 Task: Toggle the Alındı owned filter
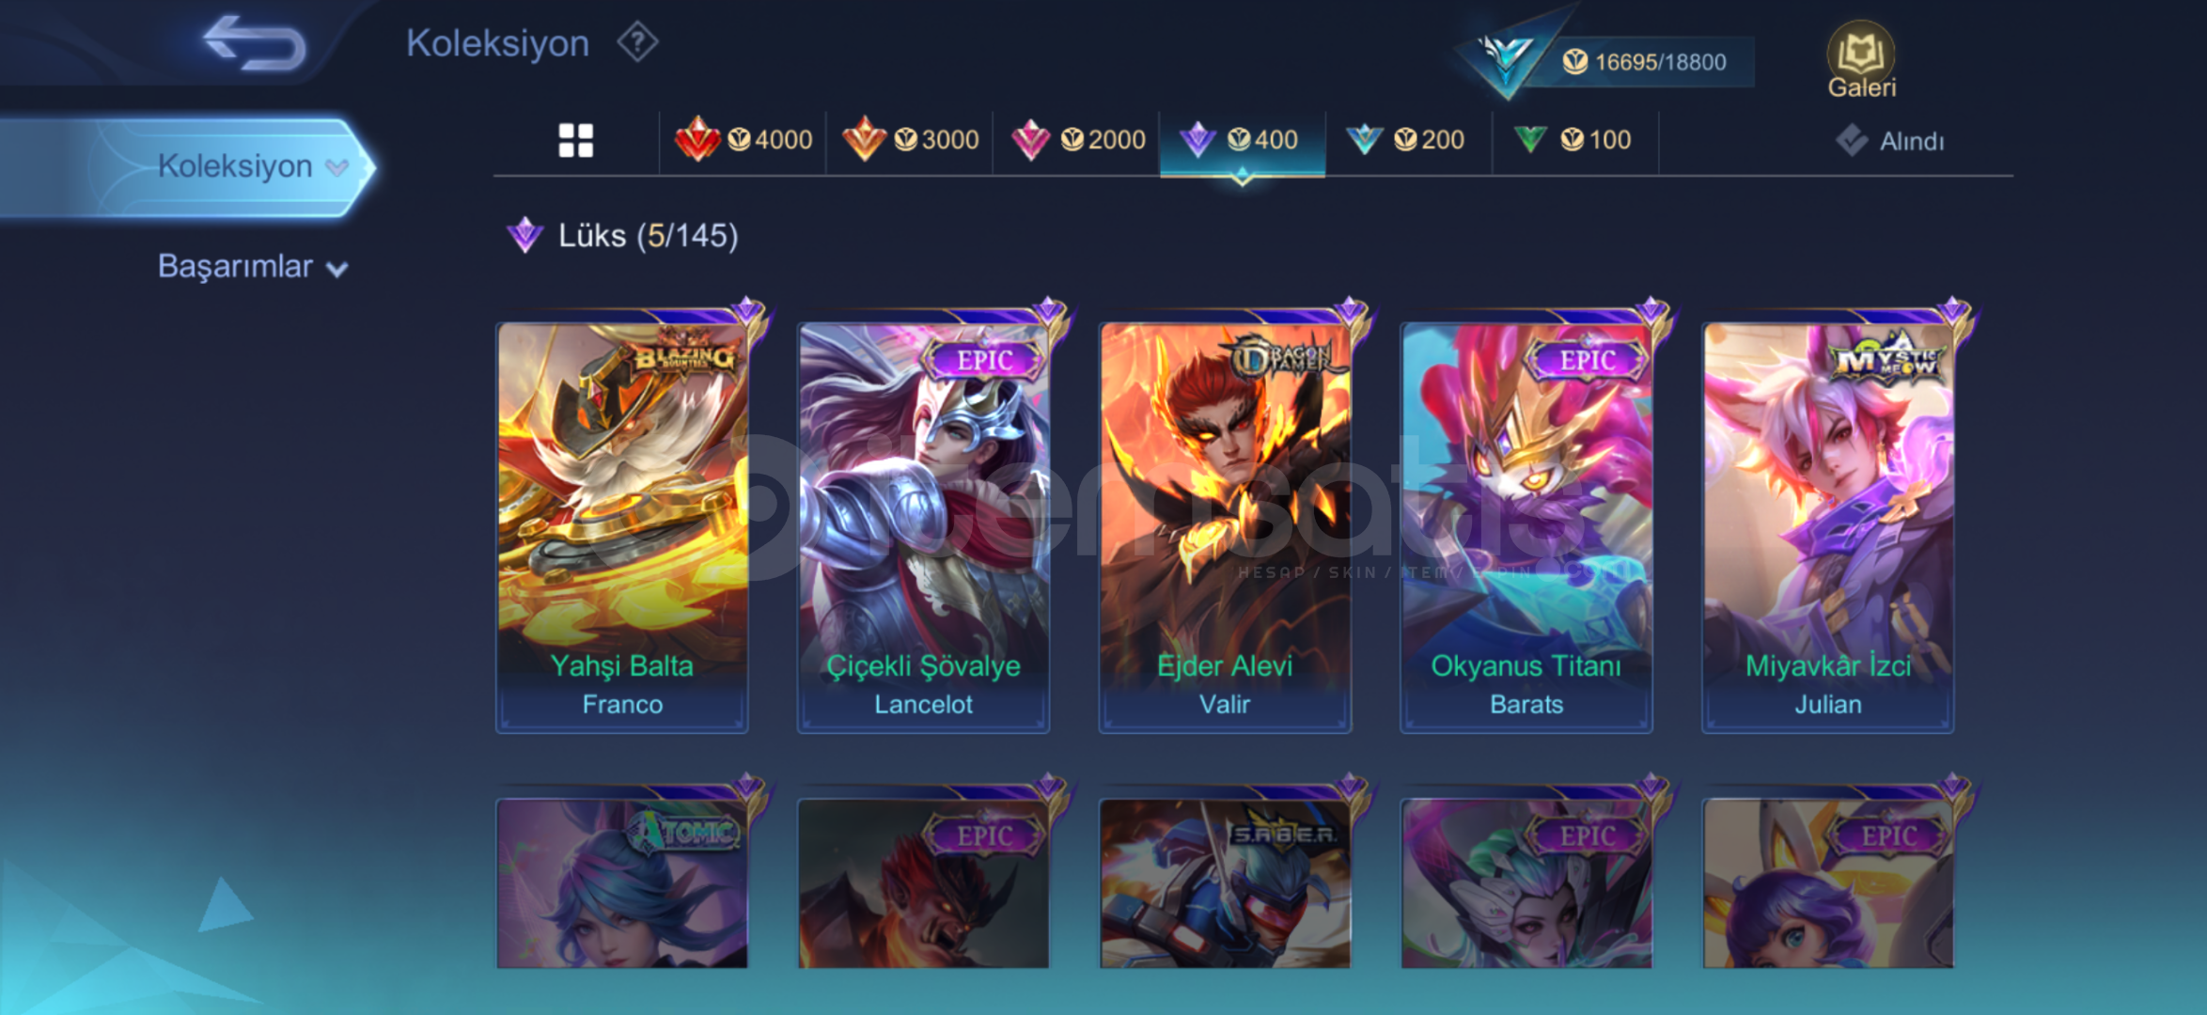(x=1890, y=141)
